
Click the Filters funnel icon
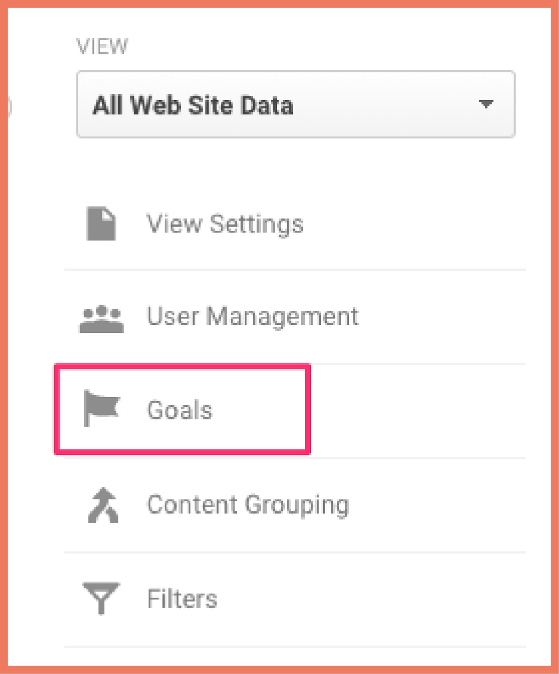click(x=102, y=598)
